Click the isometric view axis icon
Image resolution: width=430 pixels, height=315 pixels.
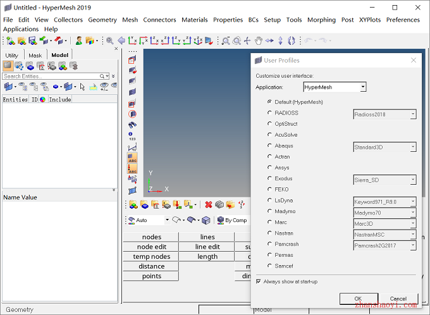pos(198,41)
